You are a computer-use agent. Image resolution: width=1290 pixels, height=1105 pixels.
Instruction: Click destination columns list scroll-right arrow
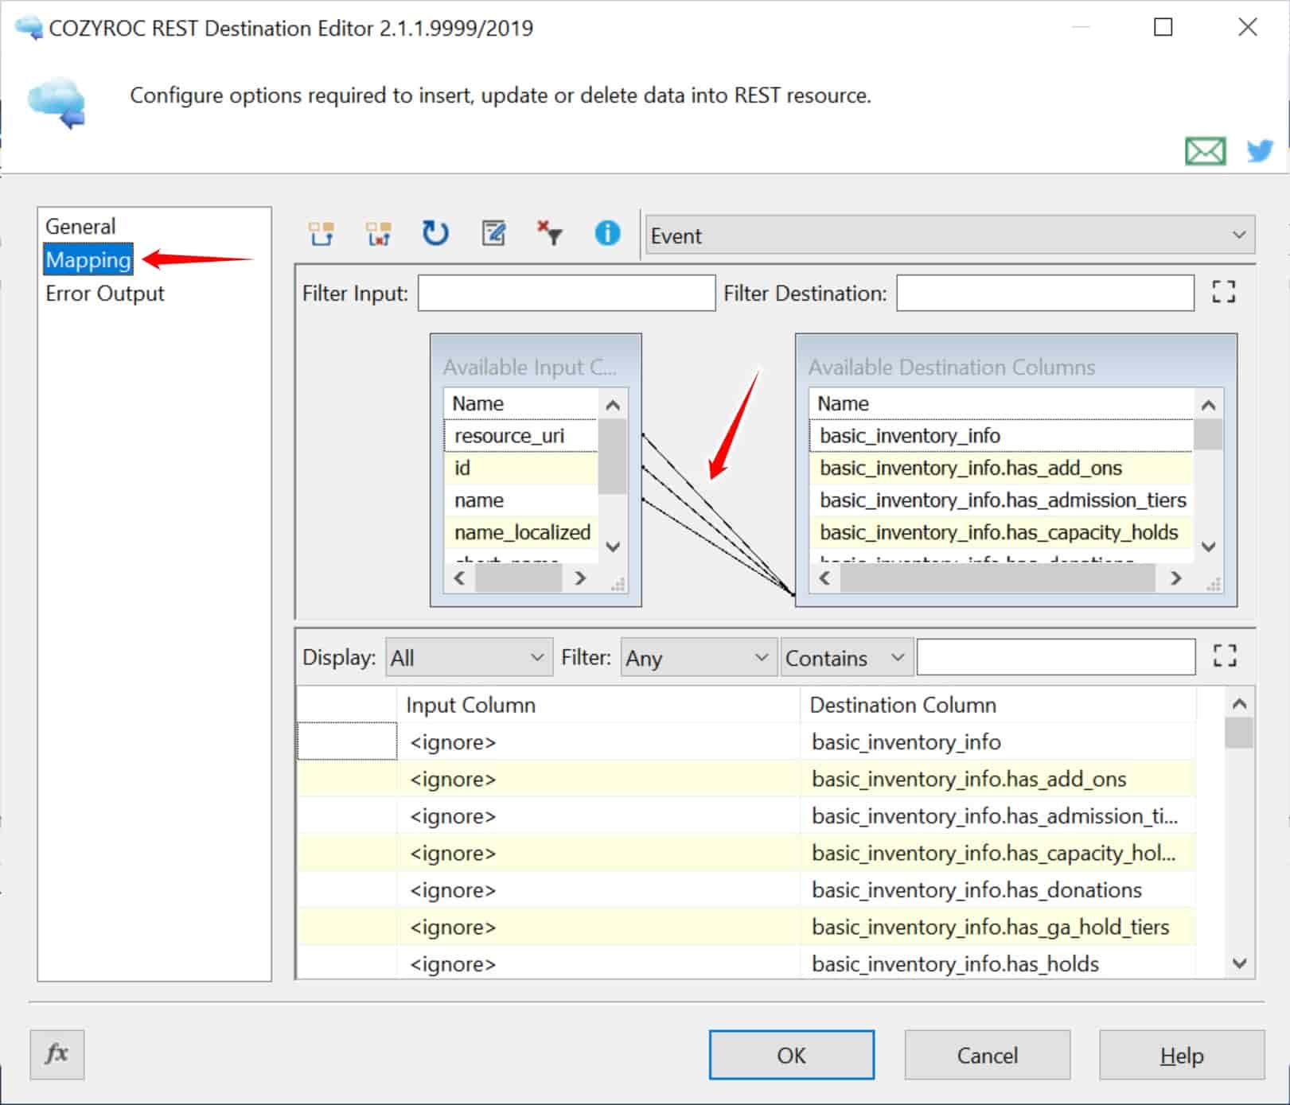click(1175, 578)
